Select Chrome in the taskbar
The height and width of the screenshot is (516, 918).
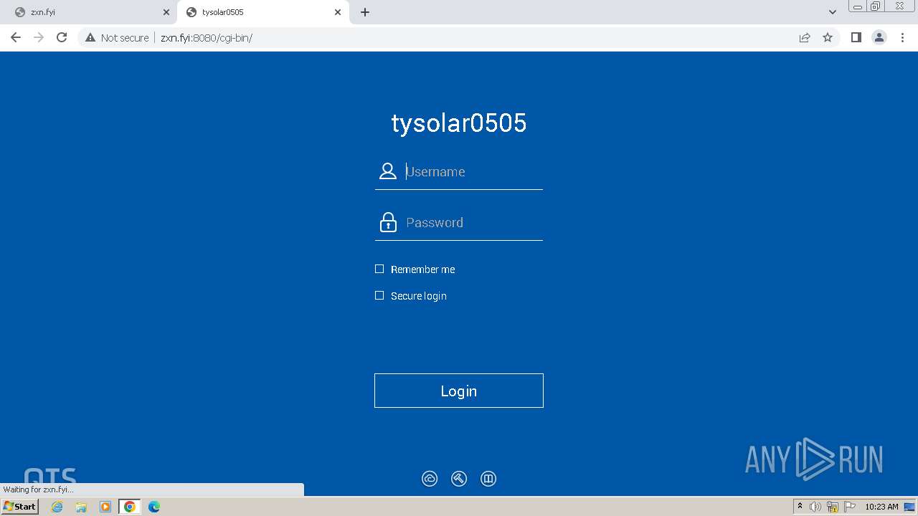click(x=130, y=507)
